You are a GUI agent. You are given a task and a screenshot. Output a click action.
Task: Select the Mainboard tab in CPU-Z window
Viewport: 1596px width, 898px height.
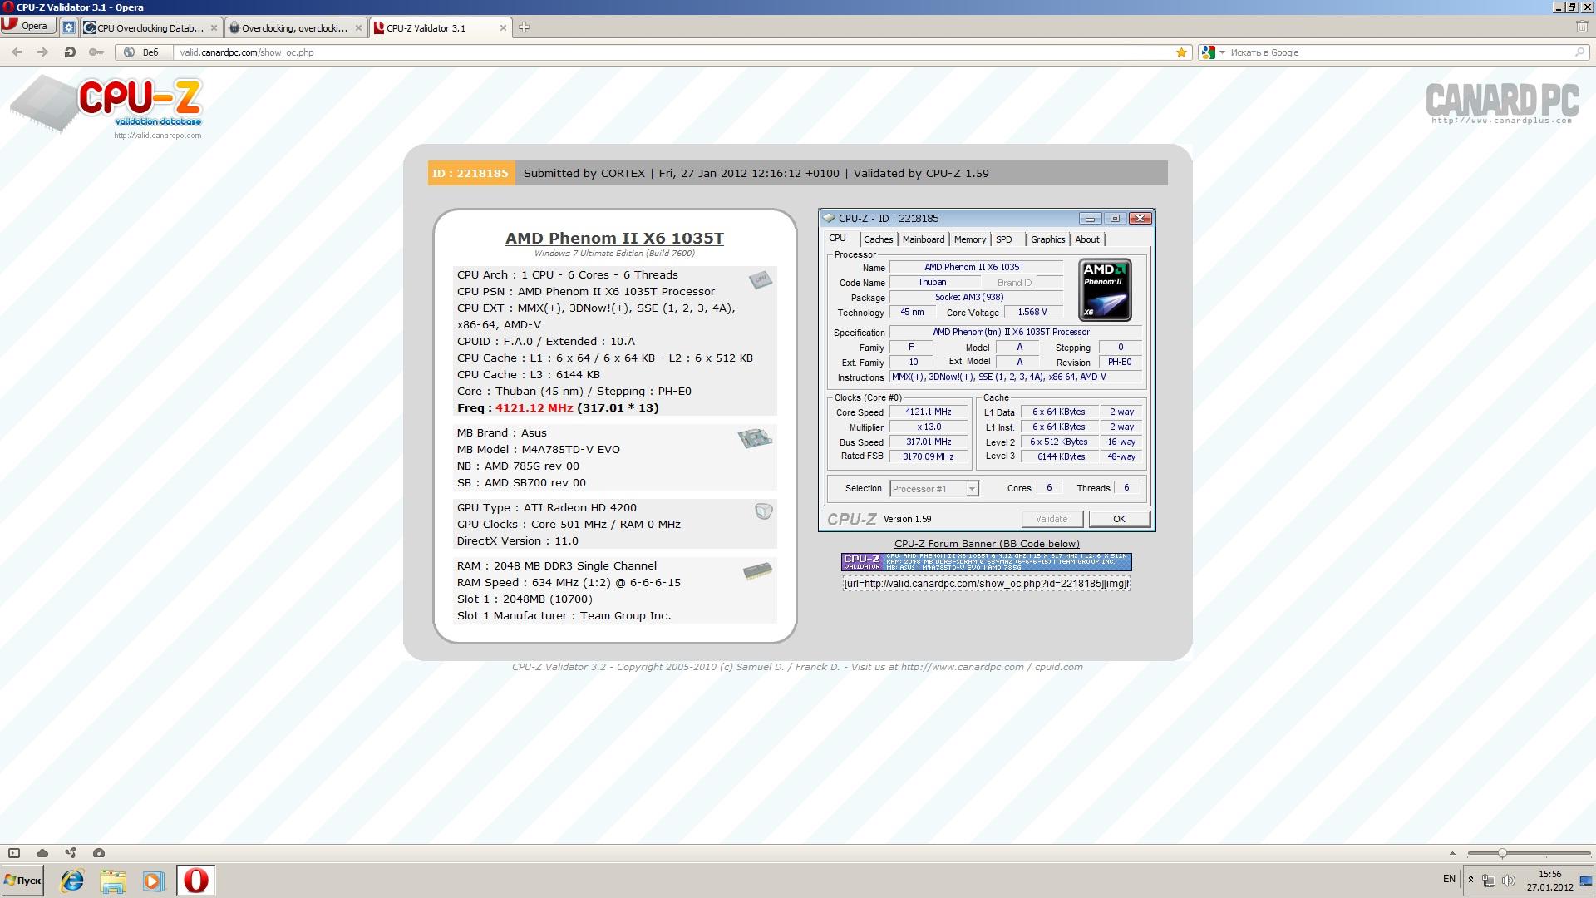[x=924, y=239]
